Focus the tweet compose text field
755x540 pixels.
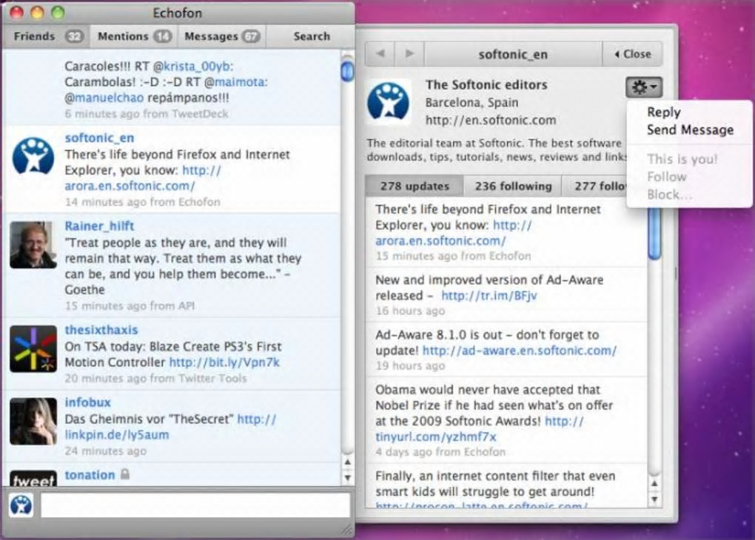coord(195,505)
